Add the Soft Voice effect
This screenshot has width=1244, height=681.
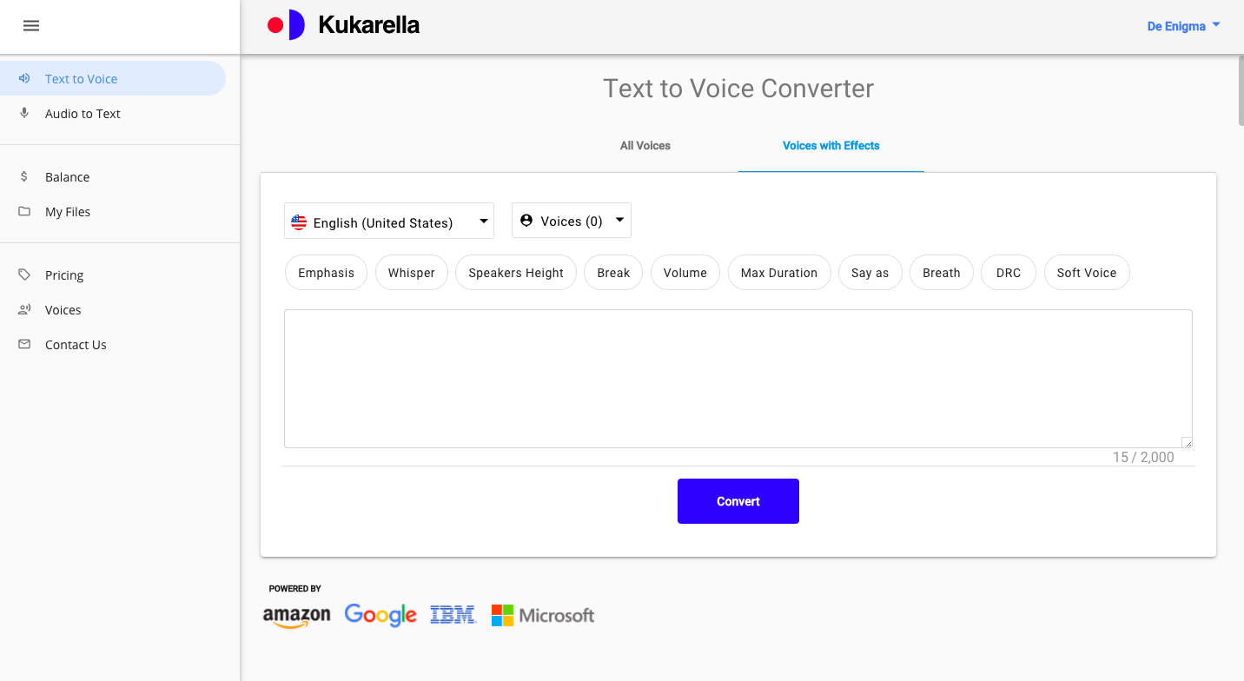coord(1086,273)
